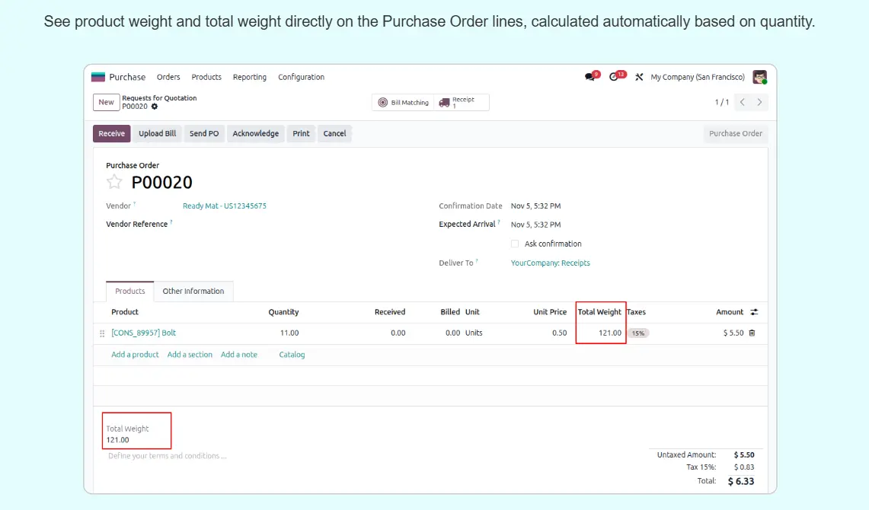Go to the next record arrow
Viewport: 869px width, 510px height.
coord(759,102)
